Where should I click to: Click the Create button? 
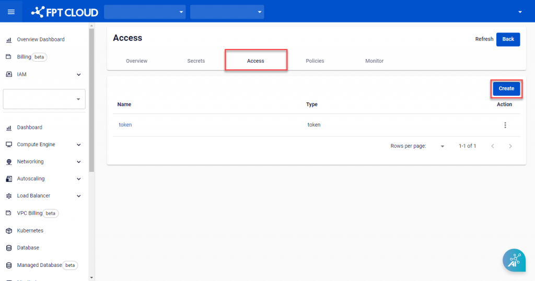click(506, 89)
